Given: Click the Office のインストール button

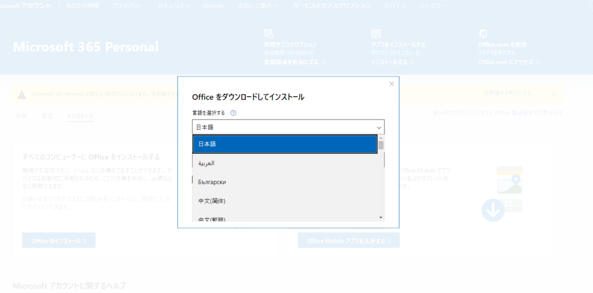Looking at the screenshot, I should point(58,240).
